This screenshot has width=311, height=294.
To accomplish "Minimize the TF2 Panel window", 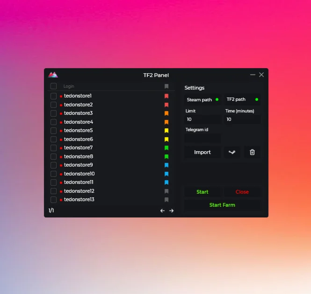I will 253,75.
